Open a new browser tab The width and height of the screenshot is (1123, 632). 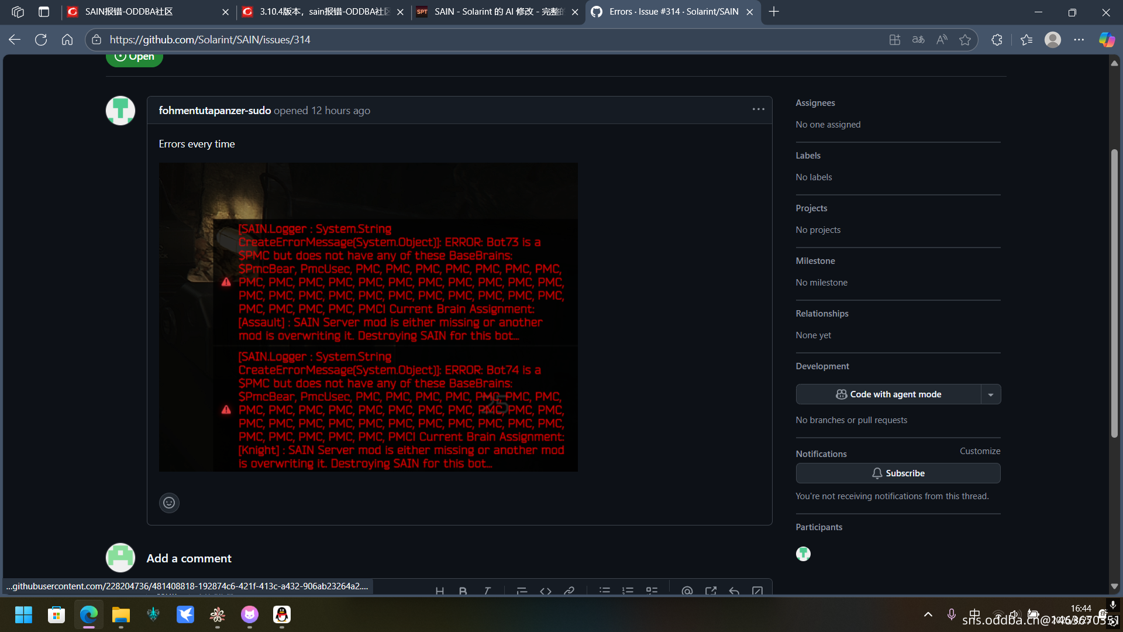(x=774, y=12)
